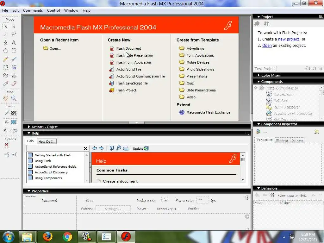Click the Windows Start button
Image resolution: width=324 pixels, height=243 pixels.
9,237
